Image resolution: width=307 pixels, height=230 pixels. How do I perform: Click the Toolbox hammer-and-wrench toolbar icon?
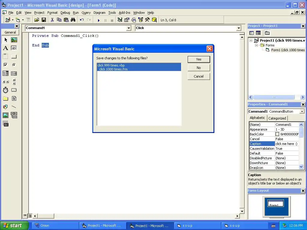148,20
